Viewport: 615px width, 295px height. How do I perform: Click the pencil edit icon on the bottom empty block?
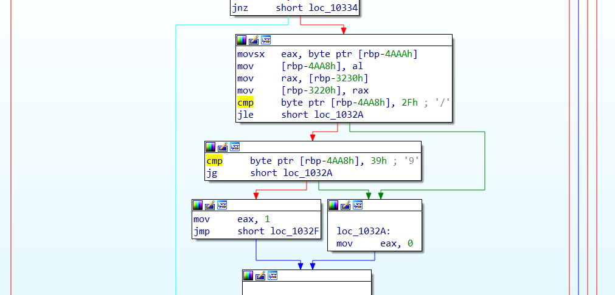pyautogui.click(x=260, y=276)
